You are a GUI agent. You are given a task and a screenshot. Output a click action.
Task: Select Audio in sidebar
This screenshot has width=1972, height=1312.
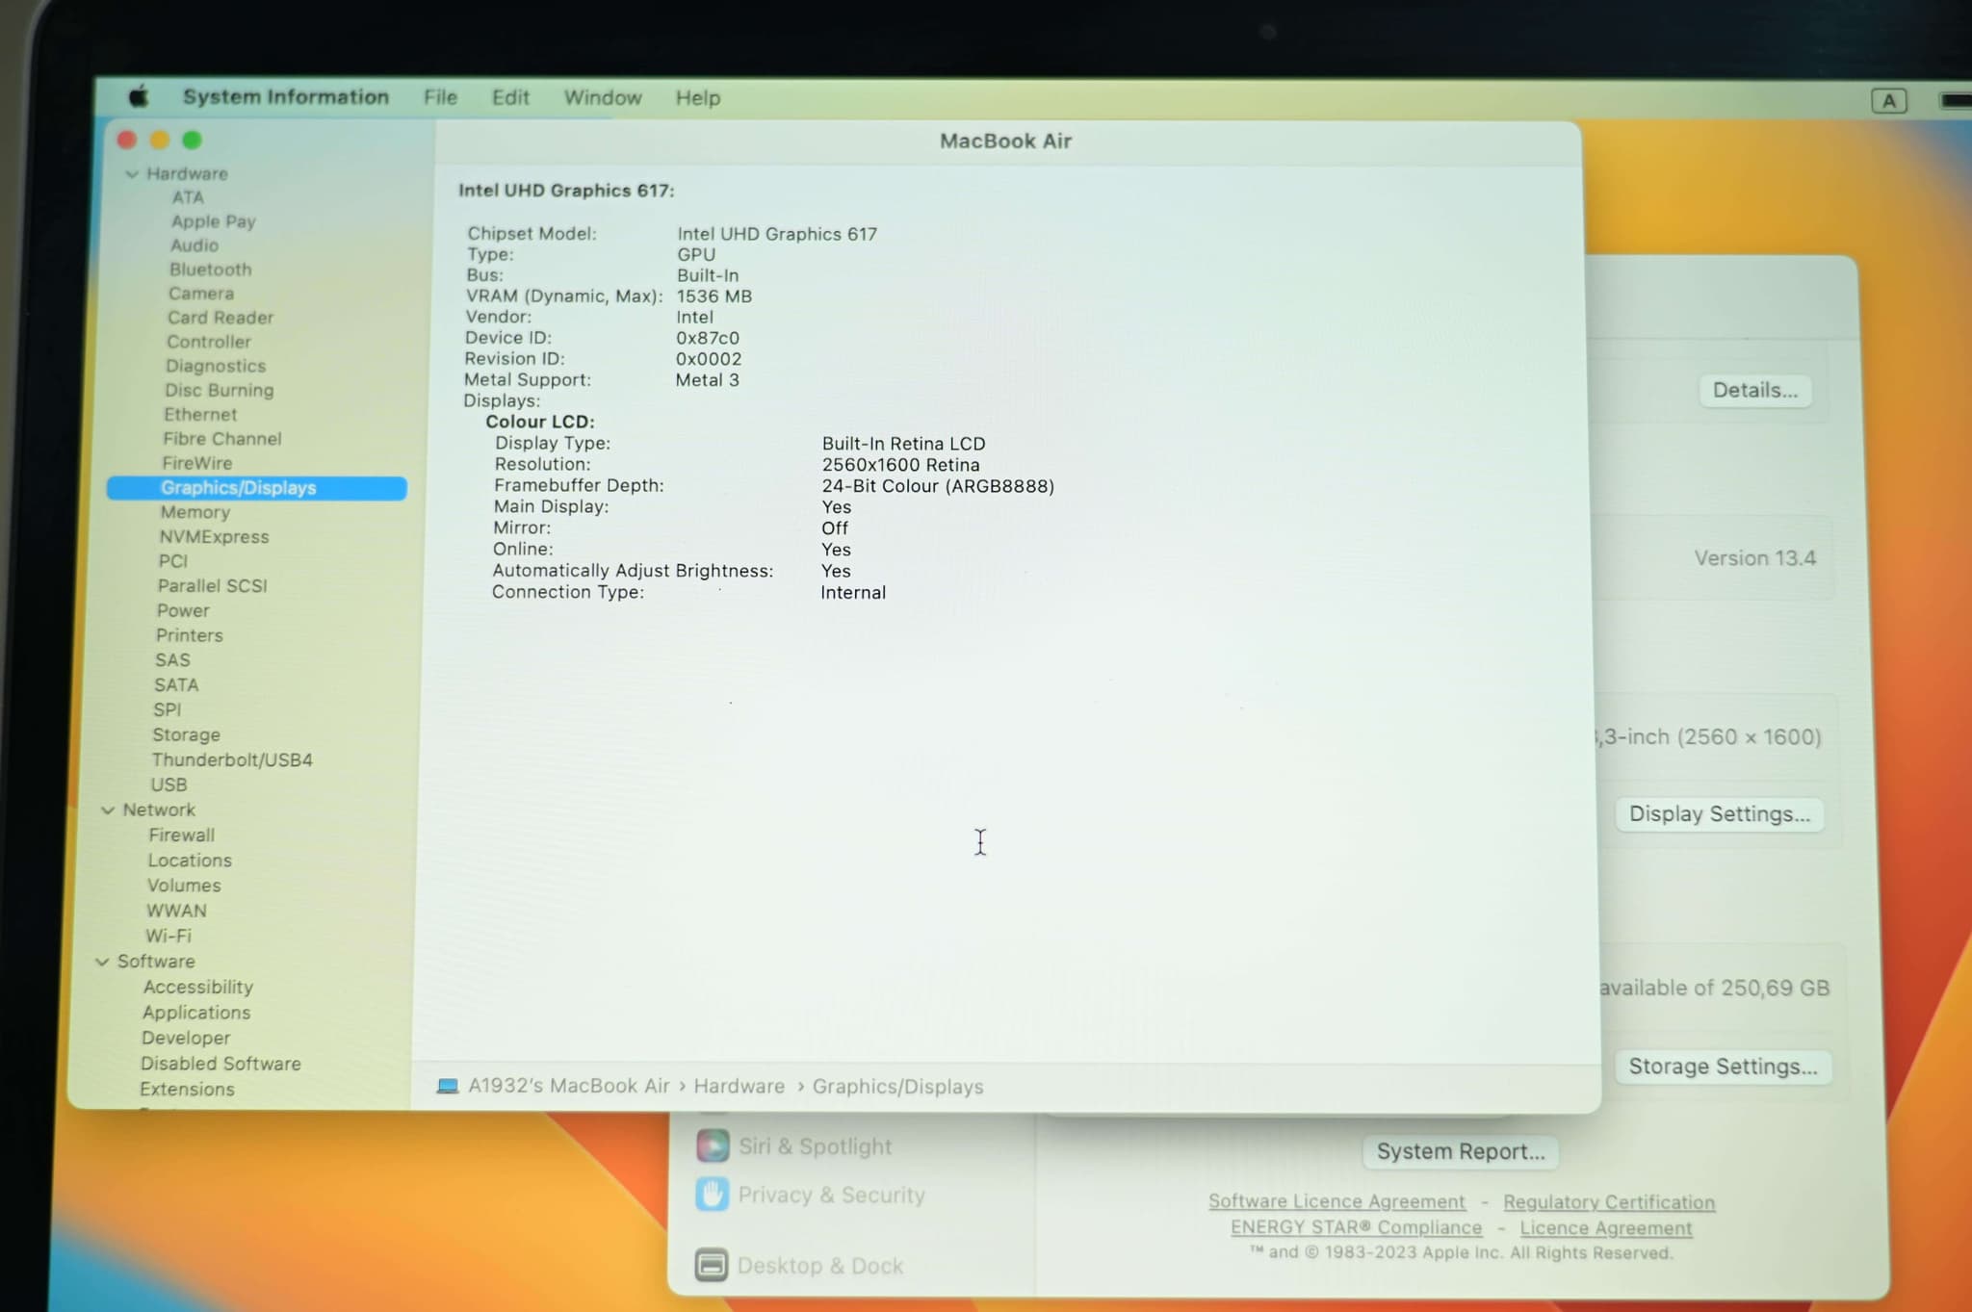coord(194,245)
